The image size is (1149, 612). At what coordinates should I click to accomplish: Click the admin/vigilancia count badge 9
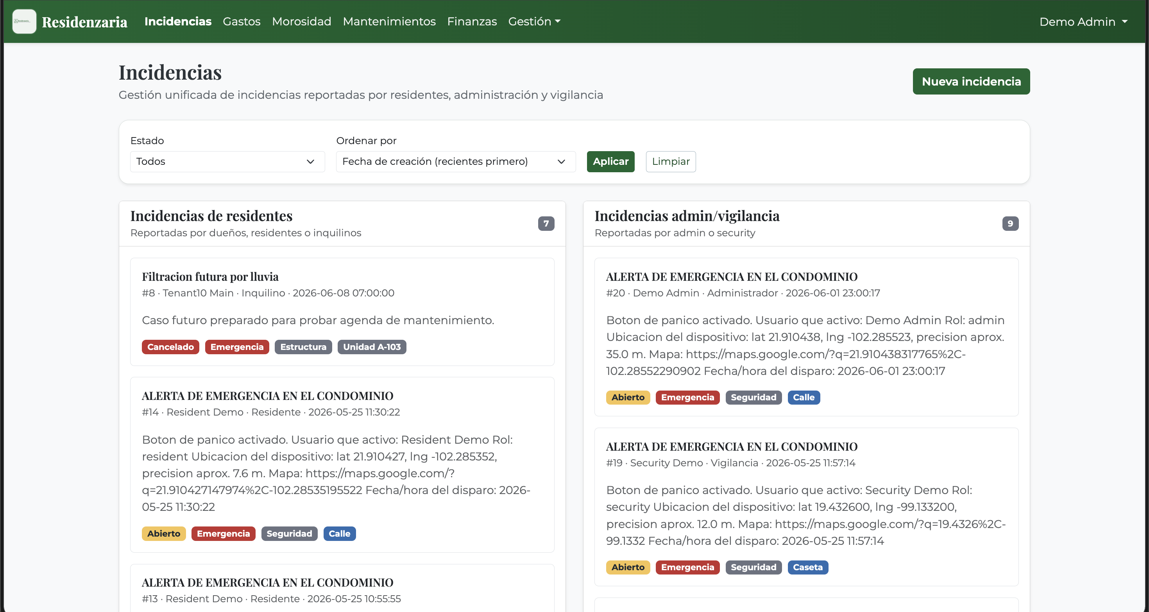(1010, 223)
